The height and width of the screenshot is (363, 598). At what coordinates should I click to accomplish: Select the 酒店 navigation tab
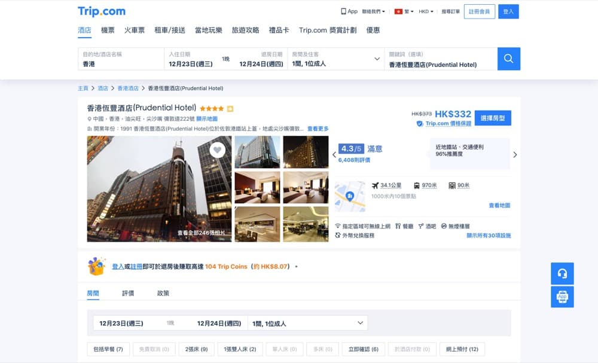[85, 30]
